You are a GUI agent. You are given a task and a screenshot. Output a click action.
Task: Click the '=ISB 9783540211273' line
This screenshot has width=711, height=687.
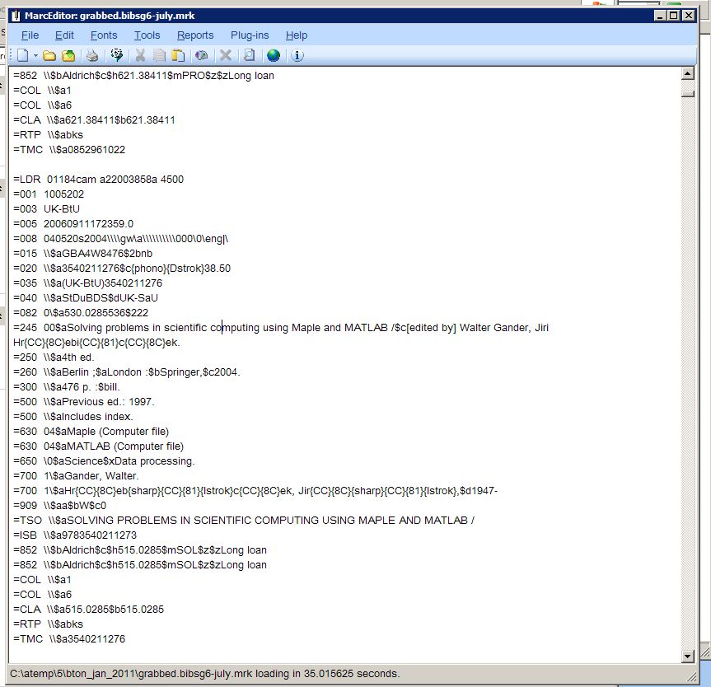coord(75,535)
